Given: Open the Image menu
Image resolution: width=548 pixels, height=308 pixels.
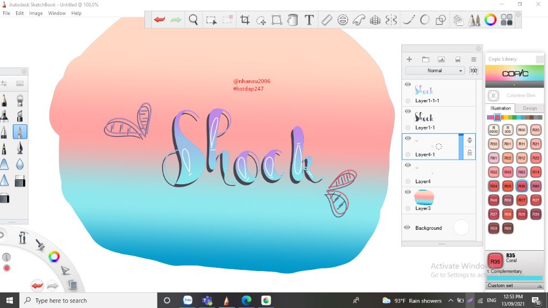Looking at the screenshot, I should (x=36, y=13).
